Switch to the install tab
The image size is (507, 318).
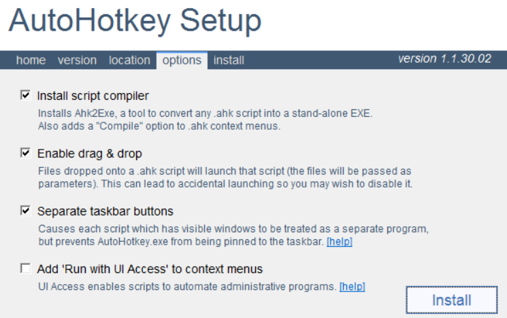229,60
